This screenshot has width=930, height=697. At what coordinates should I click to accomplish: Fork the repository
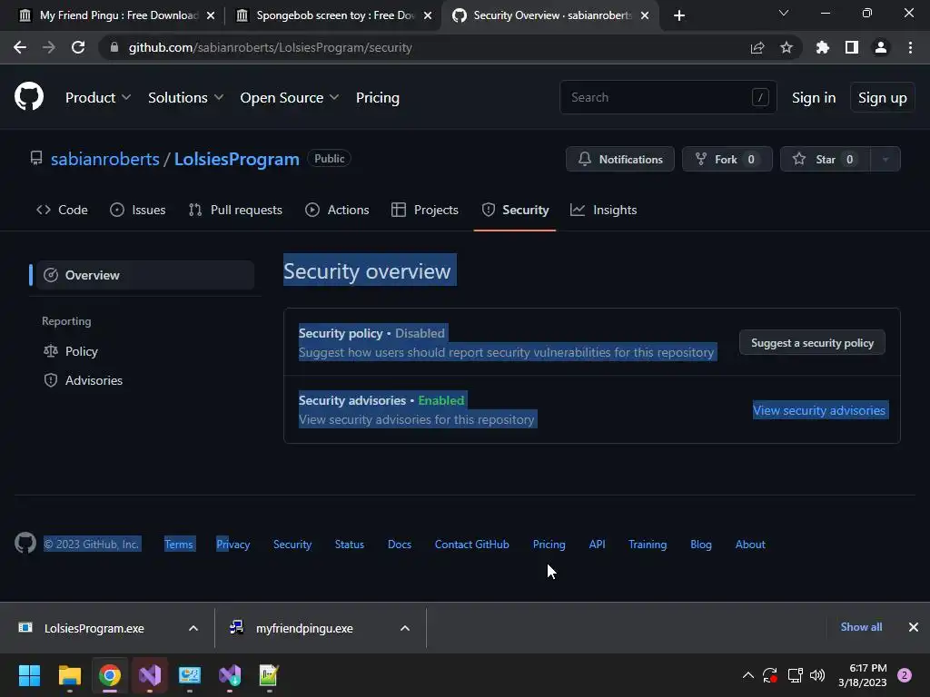727,160
